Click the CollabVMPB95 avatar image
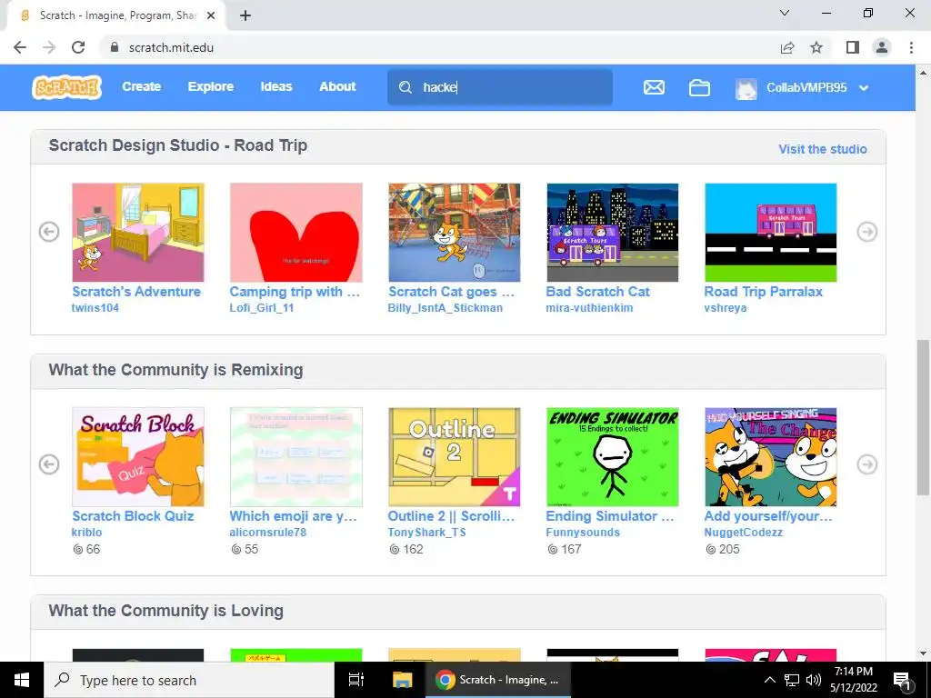This screenshot has height=698, width=931. coord(746,88)
